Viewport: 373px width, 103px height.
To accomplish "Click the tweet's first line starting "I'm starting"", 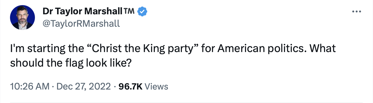I will pos(173,49).
